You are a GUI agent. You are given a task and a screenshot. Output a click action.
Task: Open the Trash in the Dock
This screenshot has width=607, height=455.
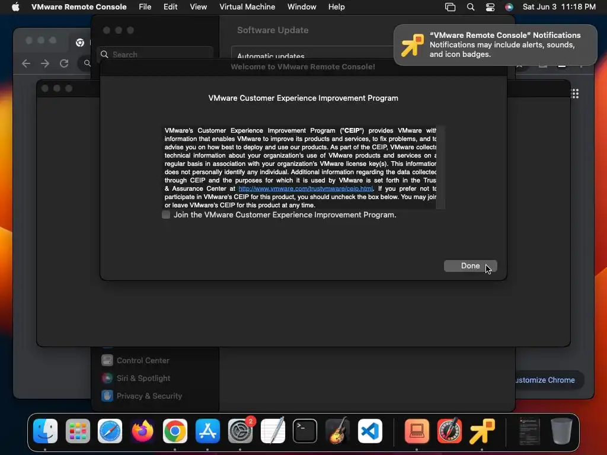coord(561,431)
